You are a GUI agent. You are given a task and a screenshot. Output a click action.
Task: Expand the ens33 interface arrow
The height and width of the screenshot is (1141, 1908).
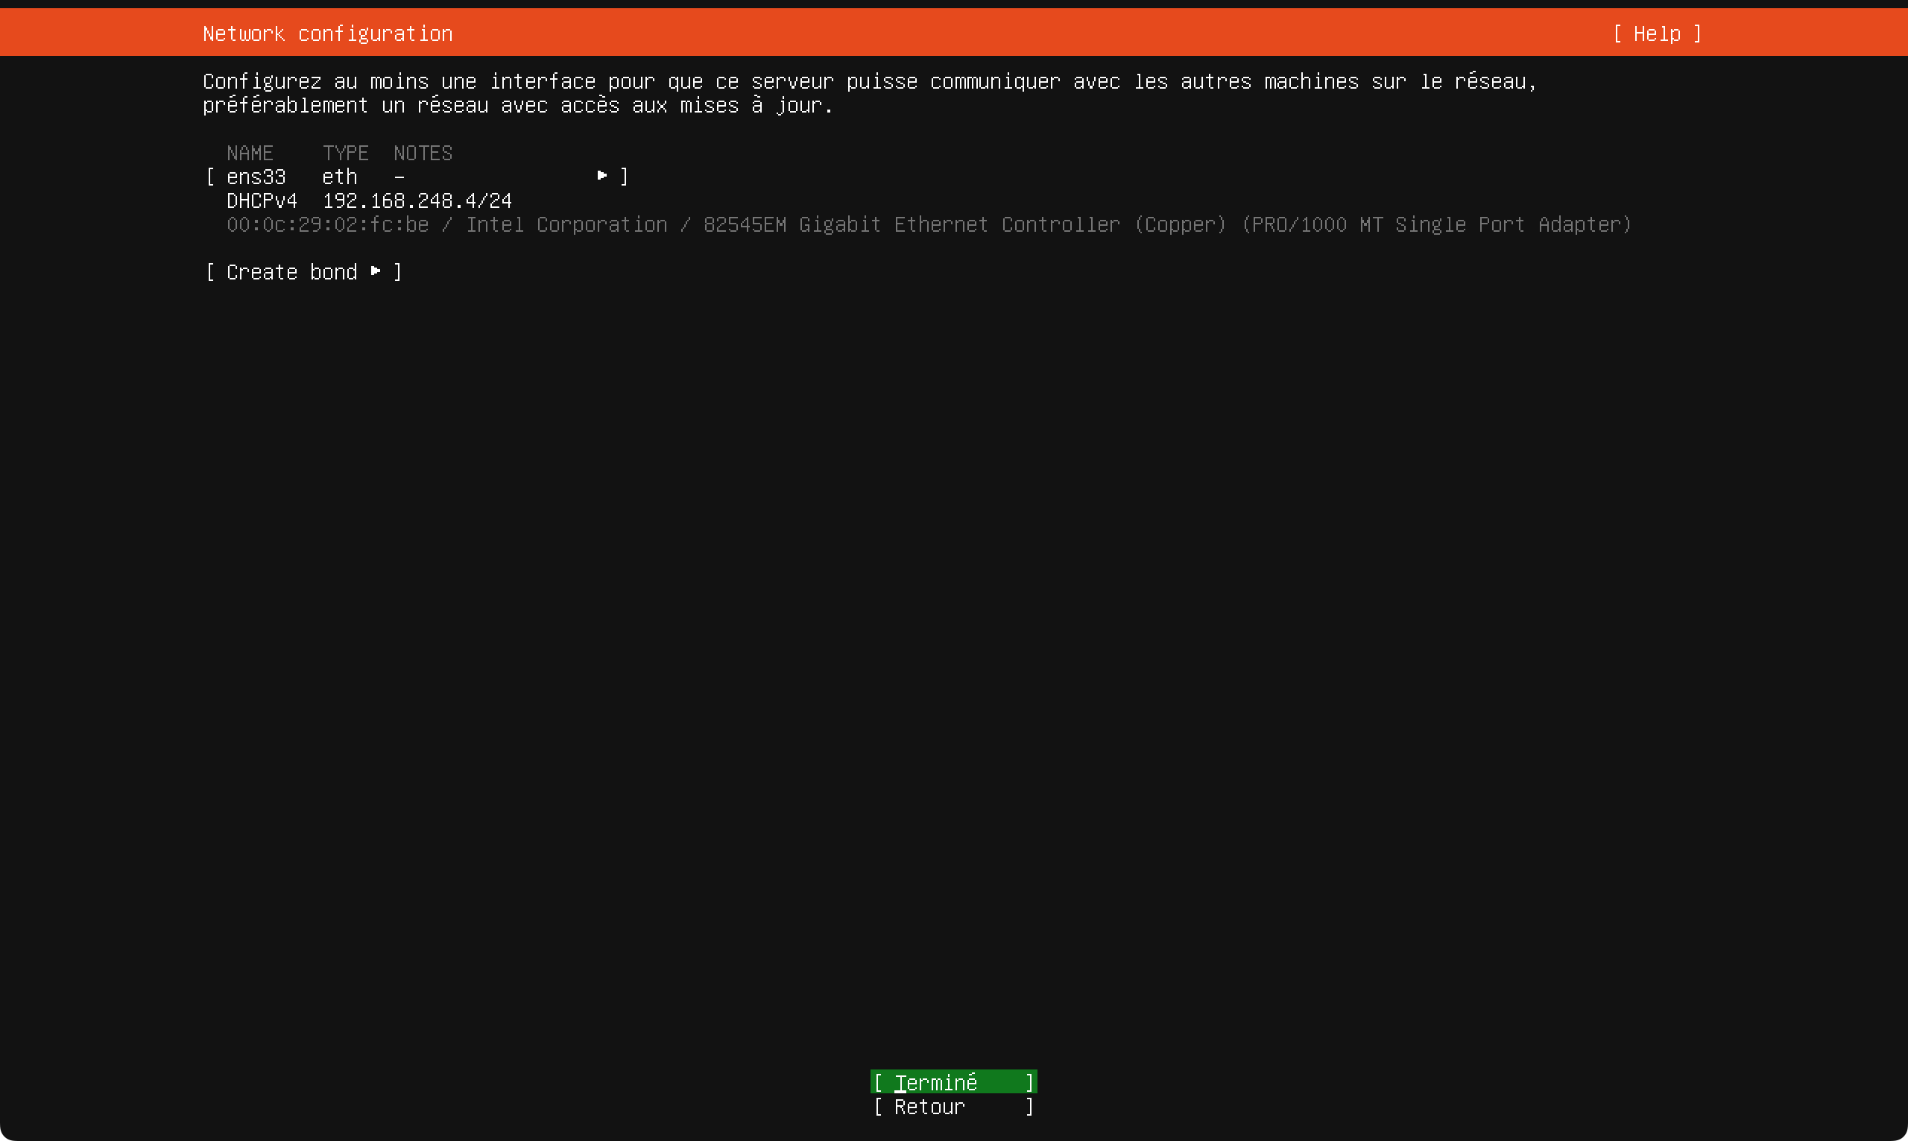(x=602, y=176)
